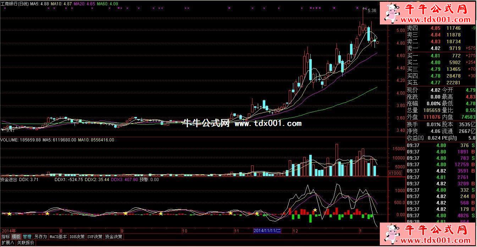Click the 2014/11/11 date marker on timeline
The image size is (477, 247).
[267, 231]
